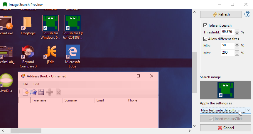Click the Surname column header

78,100
